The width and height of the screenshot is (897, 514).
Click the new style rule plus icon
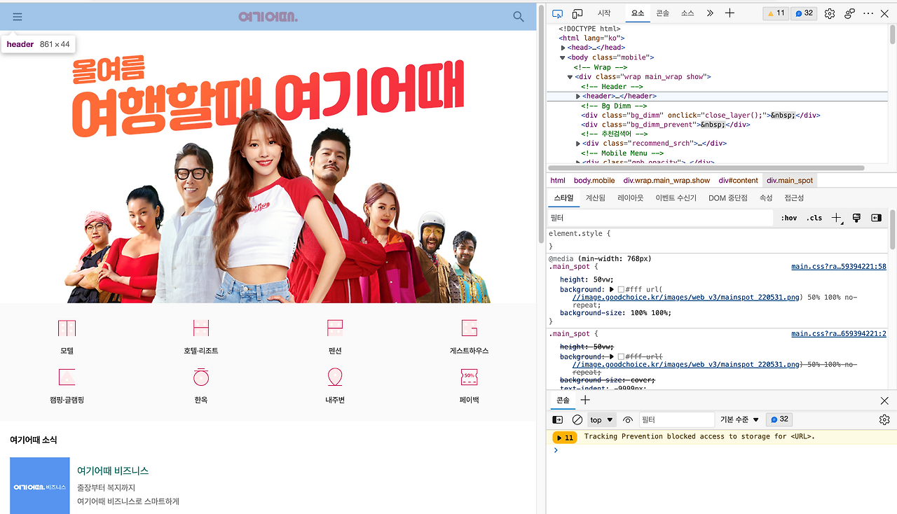837,218
